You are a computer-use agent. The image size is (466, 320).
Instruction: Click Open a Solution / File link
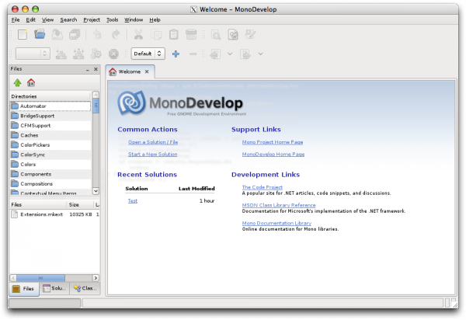pos(153,142)
